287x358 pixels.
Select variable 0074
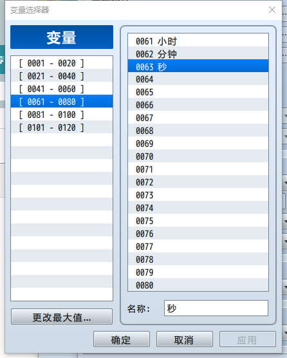(x=198, y=207)
